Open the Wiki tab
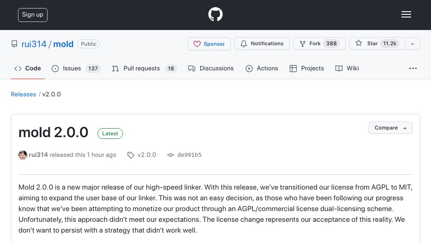 coord(347,68)
